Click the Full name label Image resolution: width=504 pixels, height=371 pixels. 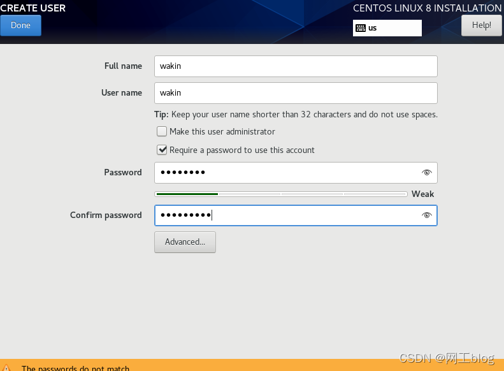[x=123, y=66]
